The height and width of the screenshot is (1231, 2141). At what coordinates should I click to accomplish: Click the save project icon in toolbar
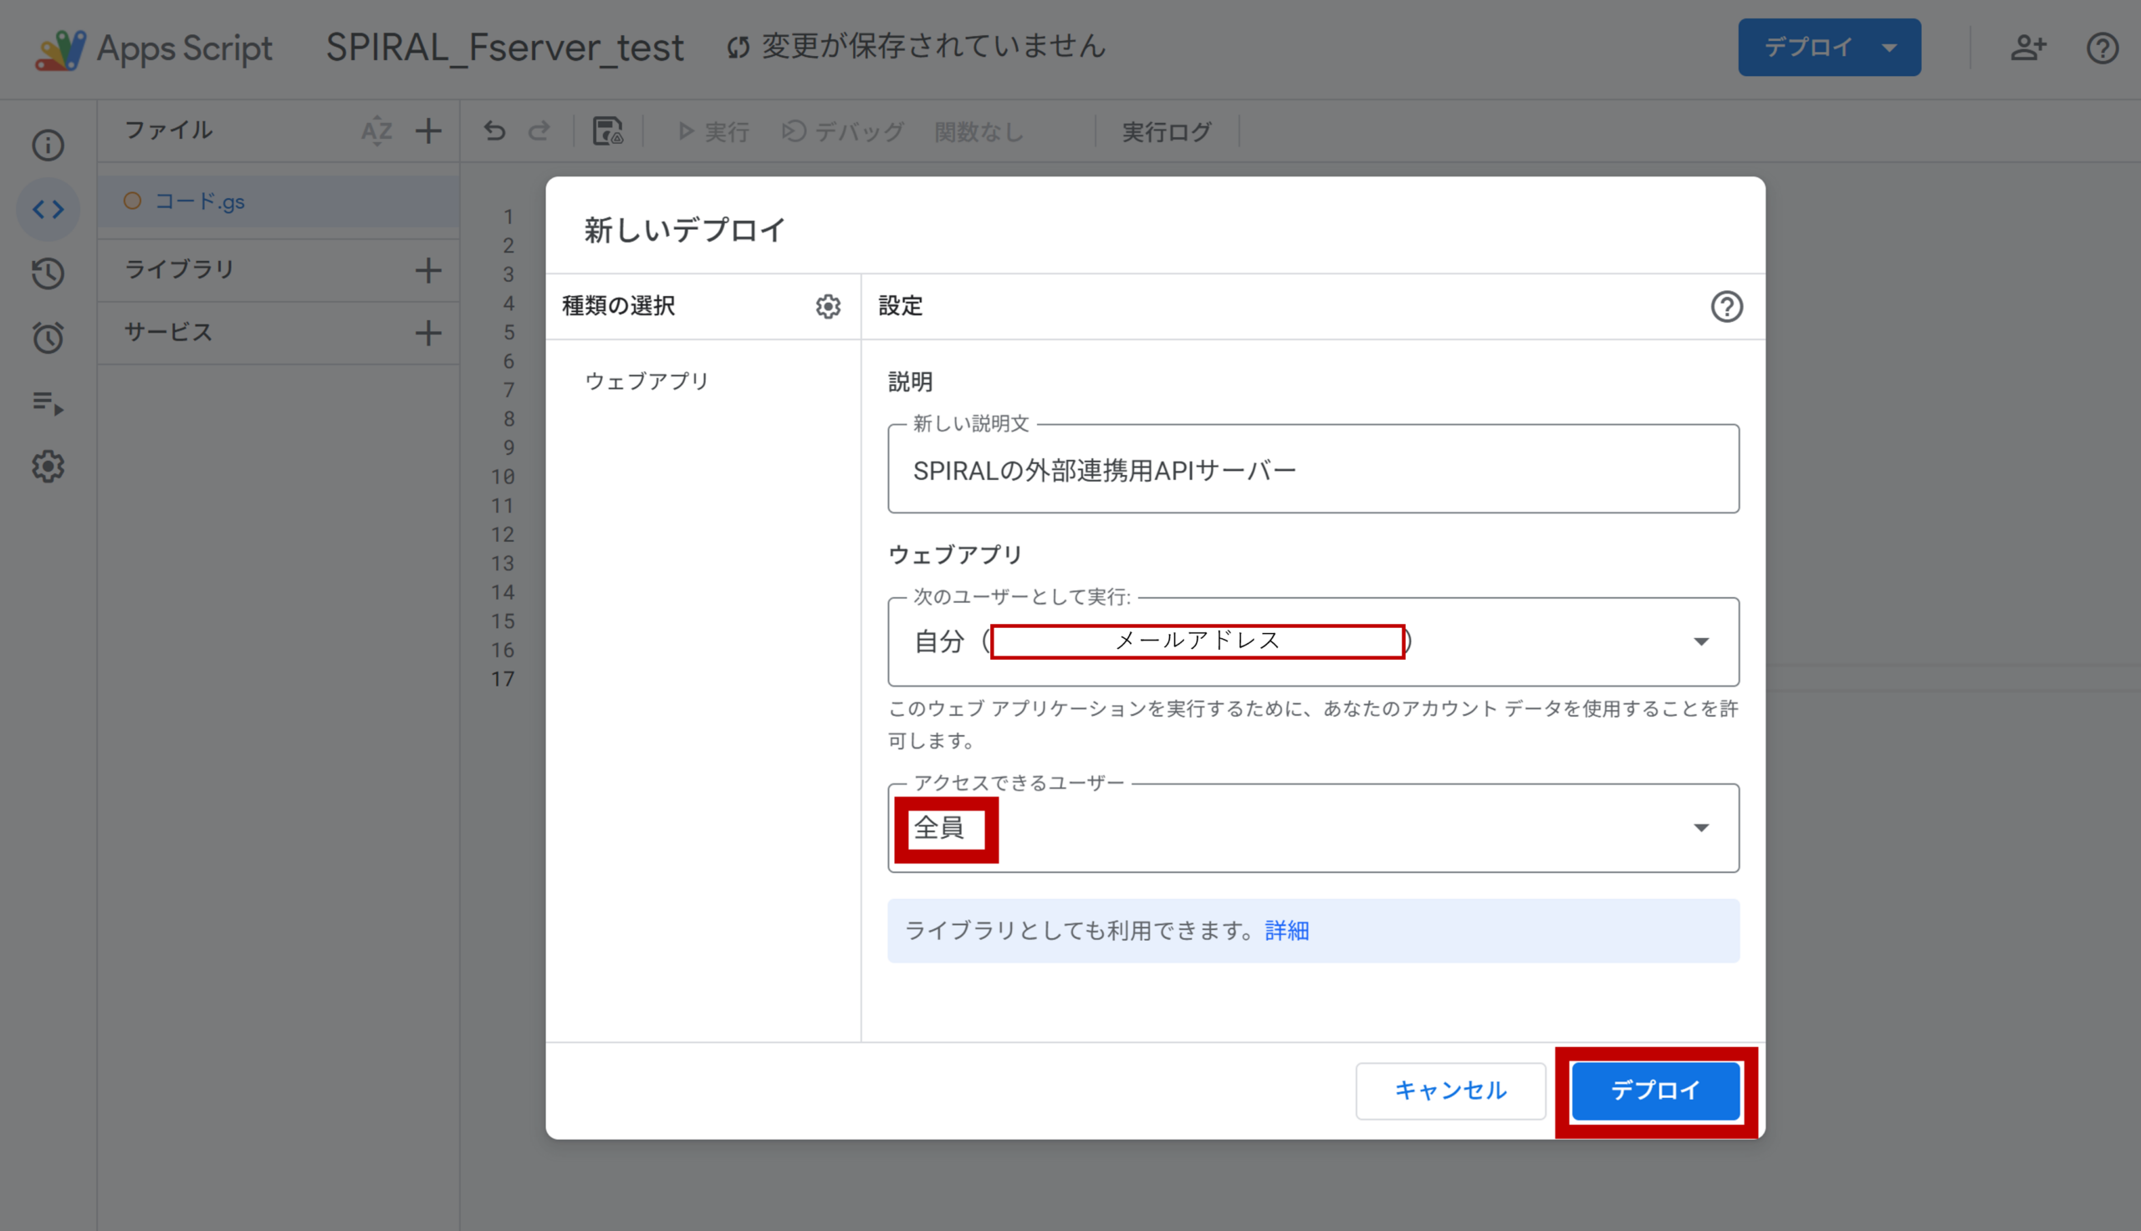[x=607, y=131]
